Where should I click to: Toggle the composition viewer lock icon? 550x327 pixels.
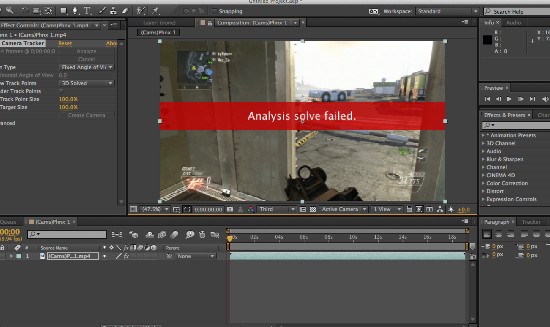point(210,23)
